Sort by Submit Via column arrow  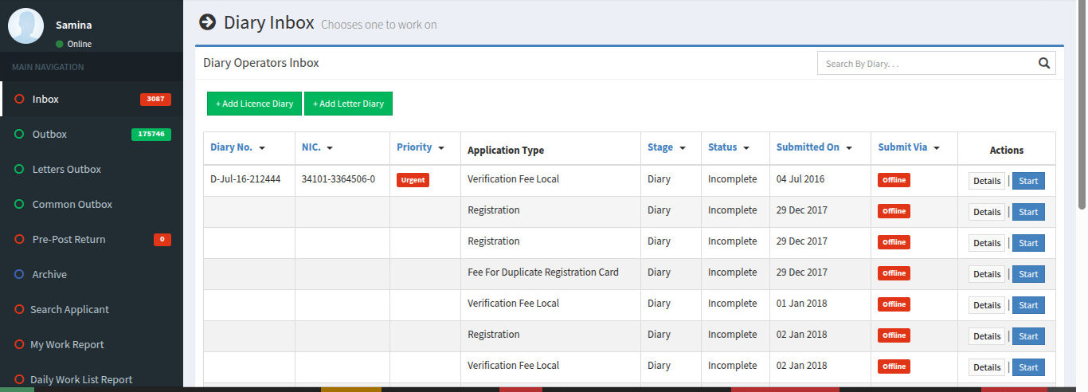(x=937, y=148)
